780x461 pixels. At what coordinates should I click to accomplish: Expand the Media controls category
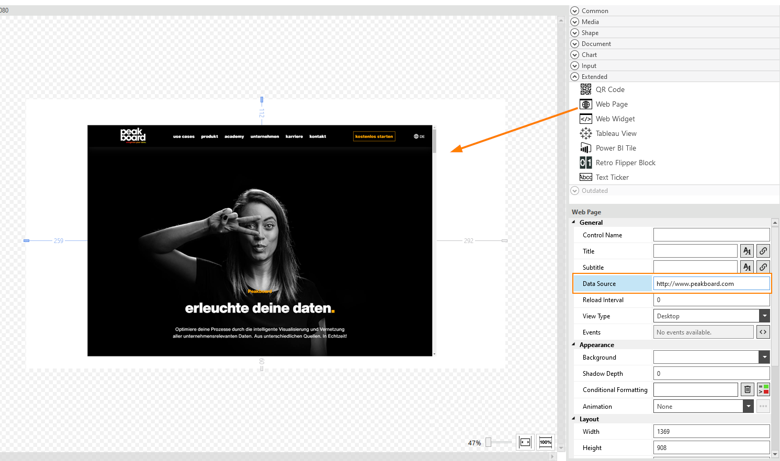(575, 21)
